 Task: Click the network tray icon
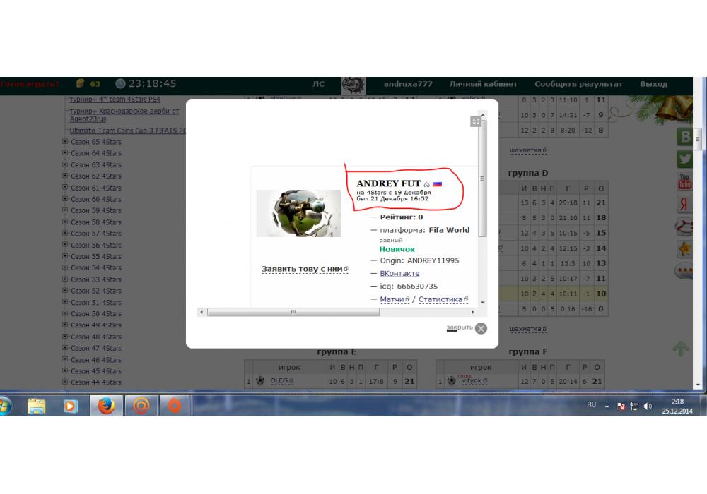[634, 406]
